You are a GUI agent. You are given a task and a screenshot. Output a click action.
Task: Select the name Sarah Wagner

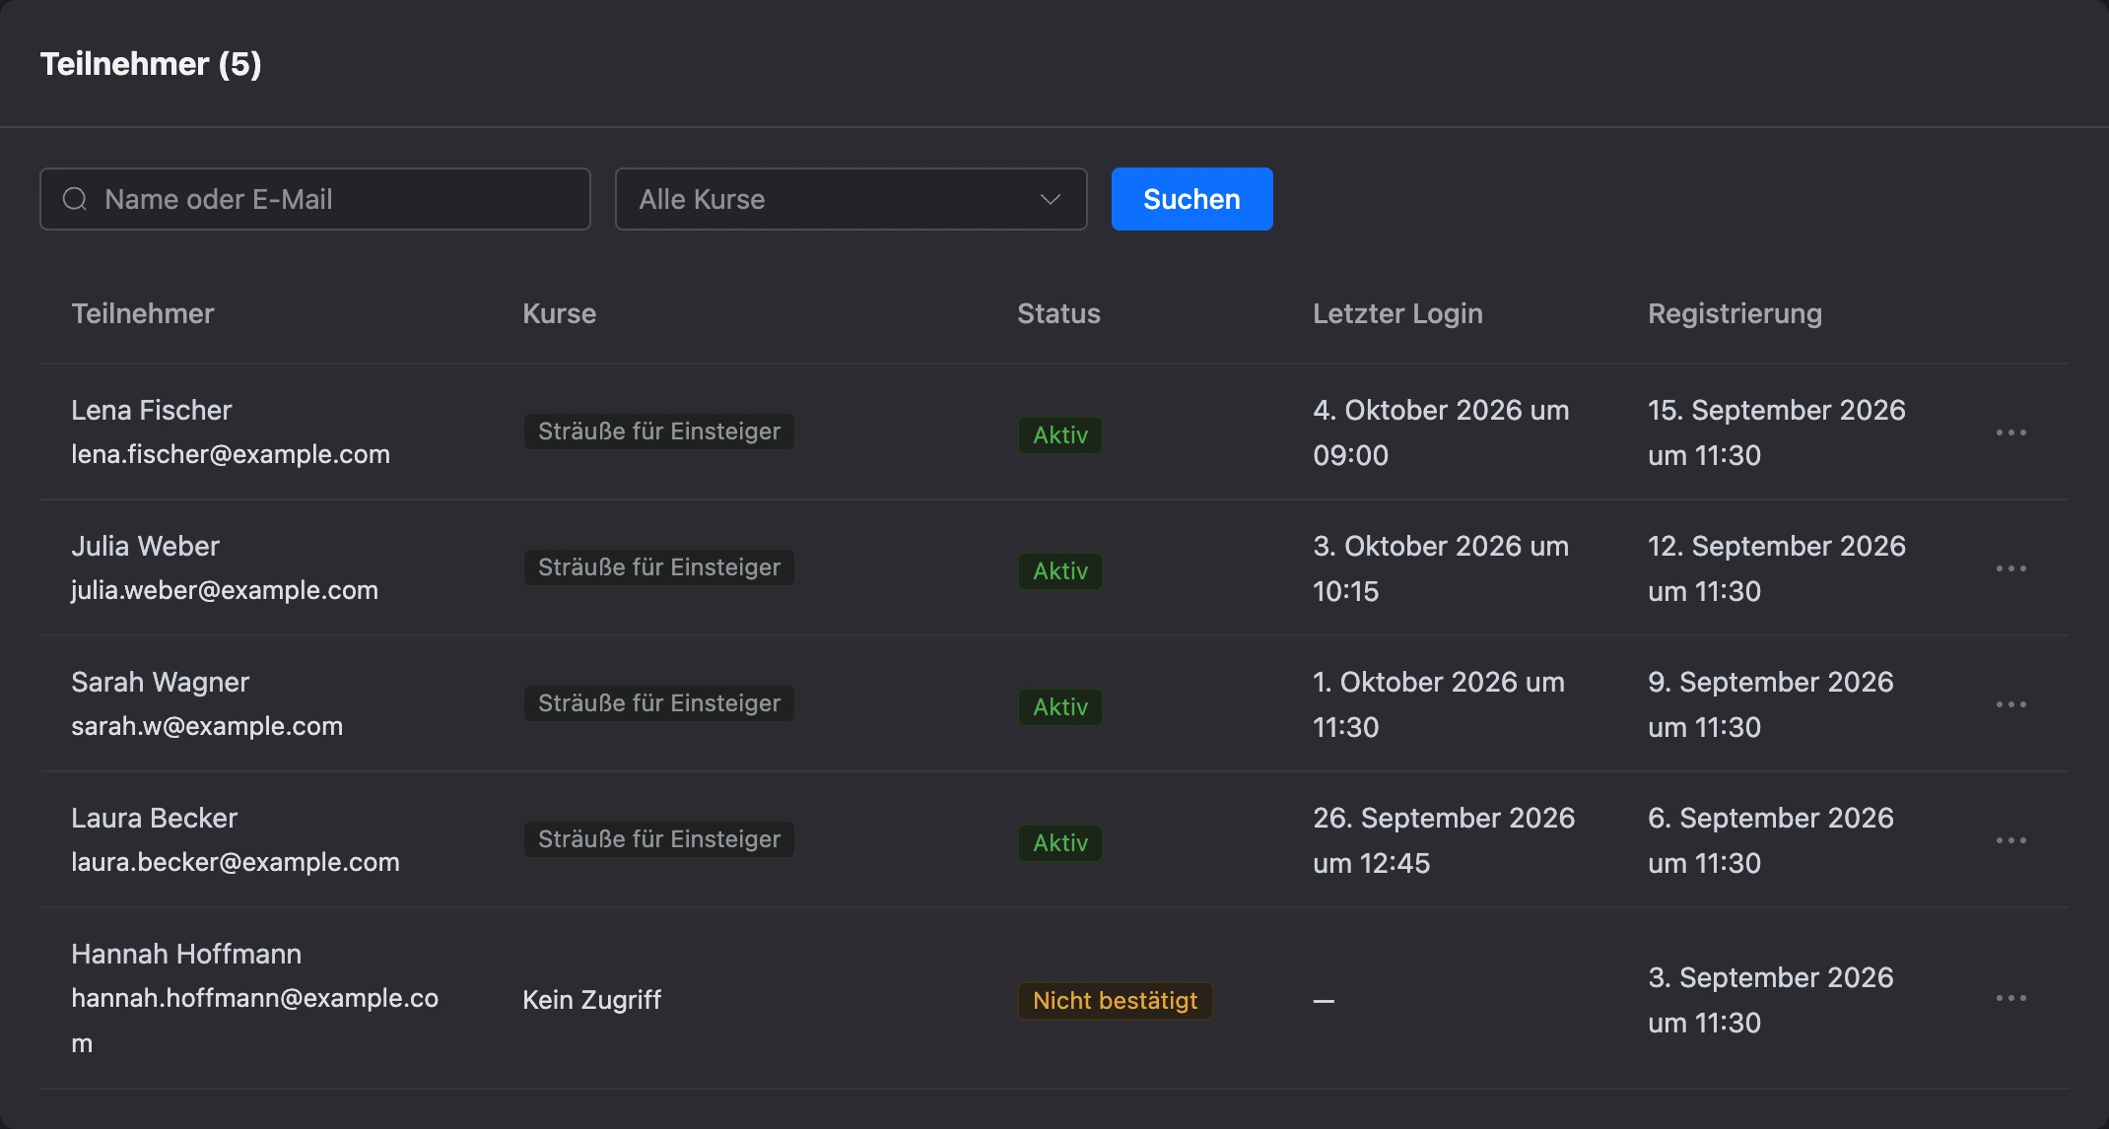(x=160, y=682)
